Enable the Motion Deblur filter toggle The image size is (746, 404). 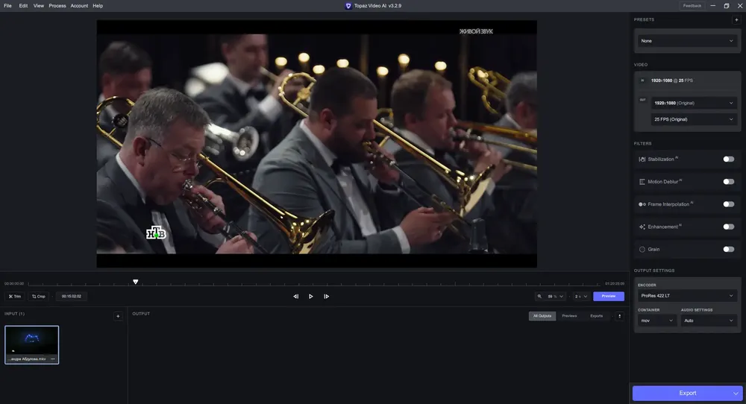[728, 182]
